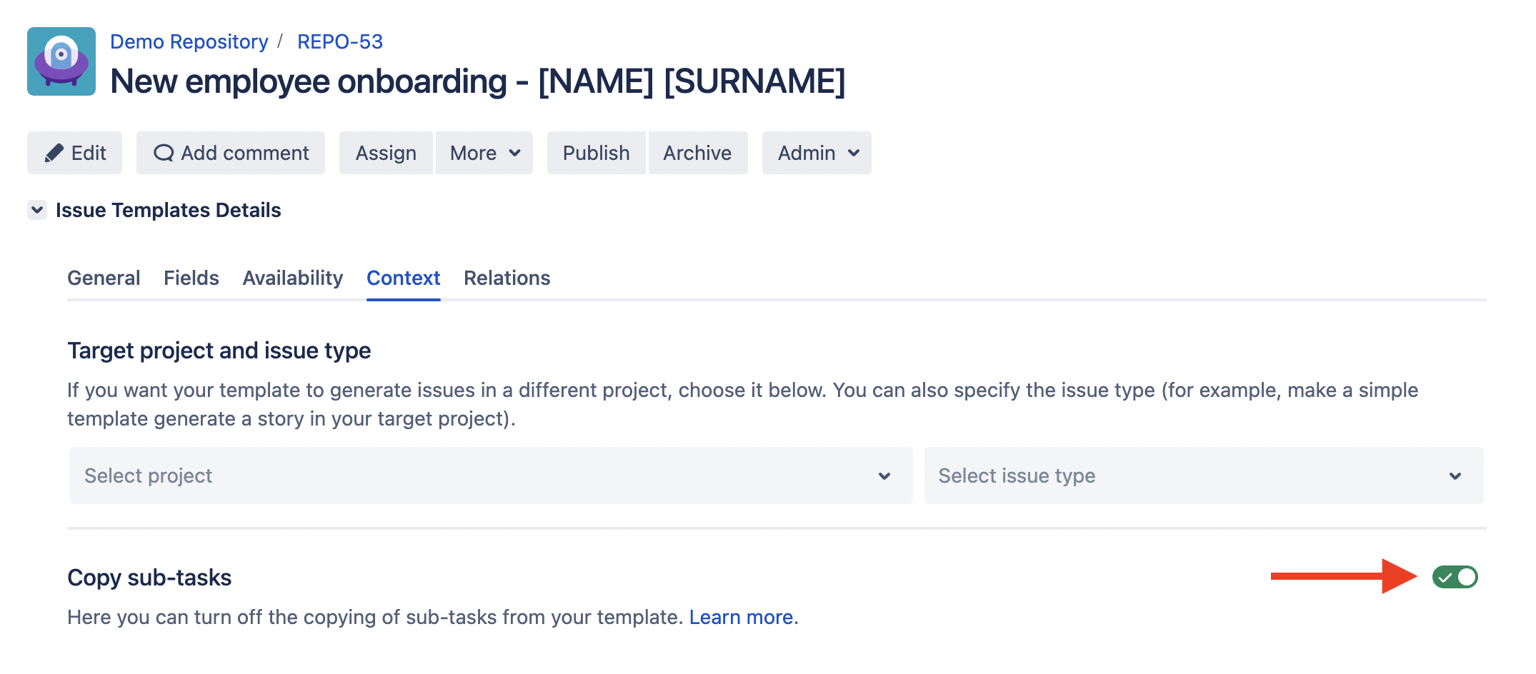Open the Admin dropdown menu

click(817, 153)
